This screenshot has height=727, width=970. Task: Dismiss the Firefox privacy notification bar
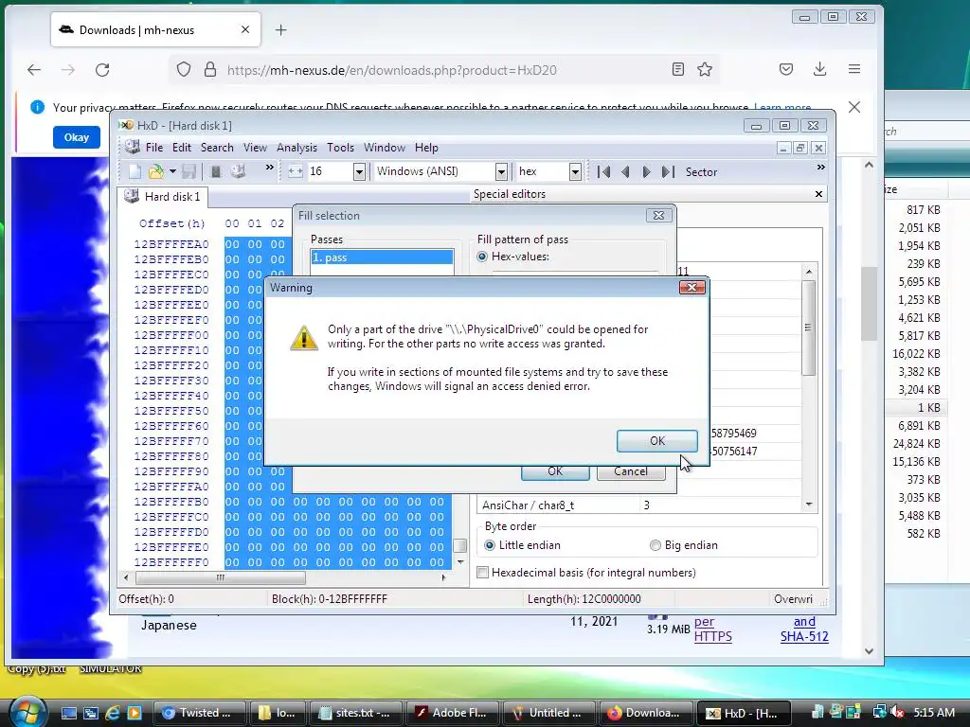tap(854, 107)
